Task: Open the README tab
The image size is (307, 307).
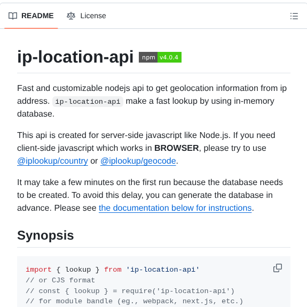Action: coord(31,16)
